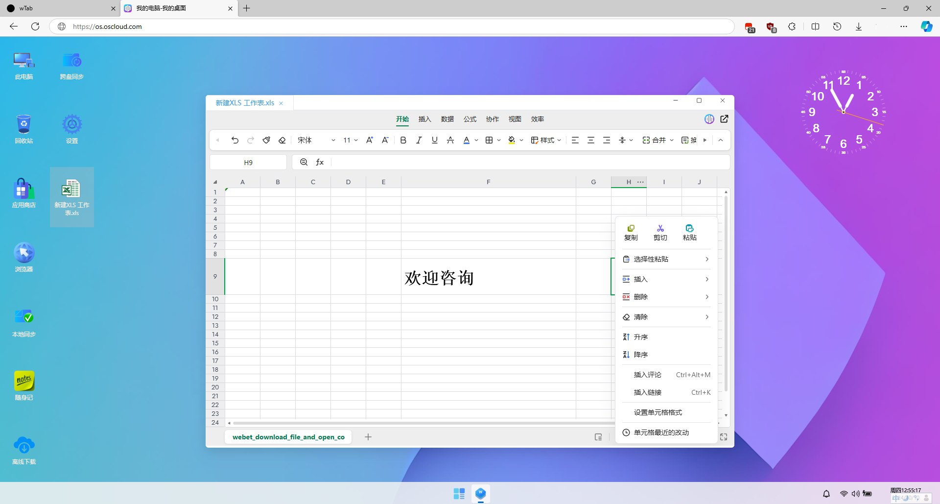Click the open-in-new-window icon near ribbon

pos(725,119)
